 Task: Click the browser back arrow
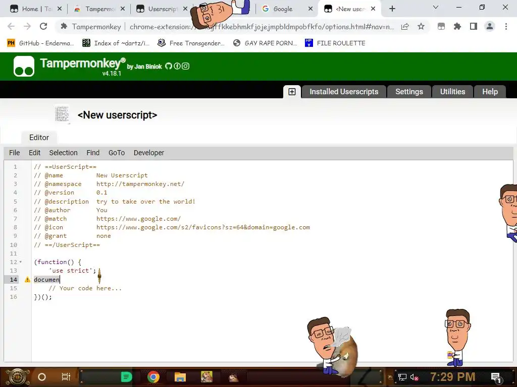[11, 26]
